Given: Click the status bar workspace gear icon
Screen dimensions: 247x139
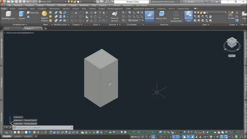Looking at the screenshot, I should 211,137.
